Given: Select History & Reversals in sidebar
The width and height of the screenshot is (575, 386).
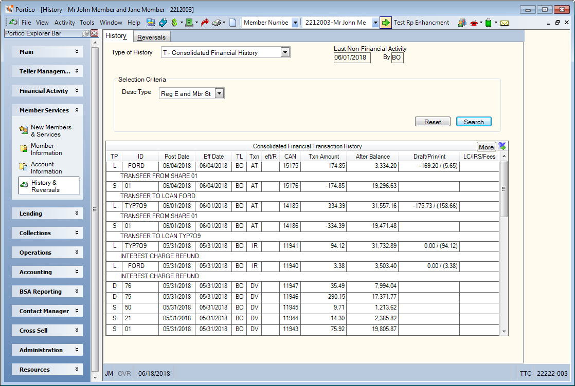Looking at the screenshot, I should (x=49, y=186).
